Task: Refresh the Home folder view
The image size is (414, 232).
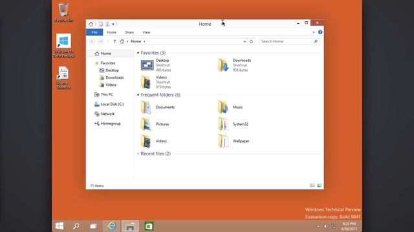Action: point(252,41)
